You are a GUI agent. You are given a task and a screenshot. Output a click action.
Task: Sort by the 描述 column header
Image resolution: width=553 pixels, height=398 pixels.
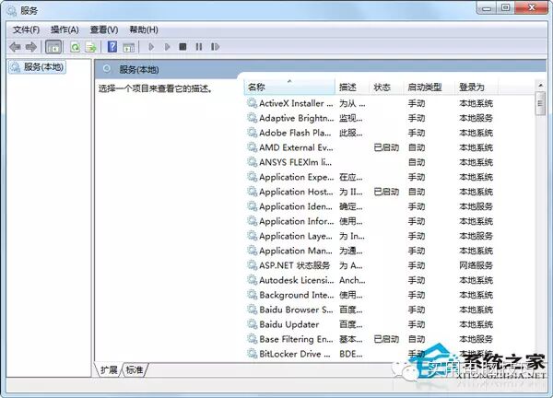point(352,88)
